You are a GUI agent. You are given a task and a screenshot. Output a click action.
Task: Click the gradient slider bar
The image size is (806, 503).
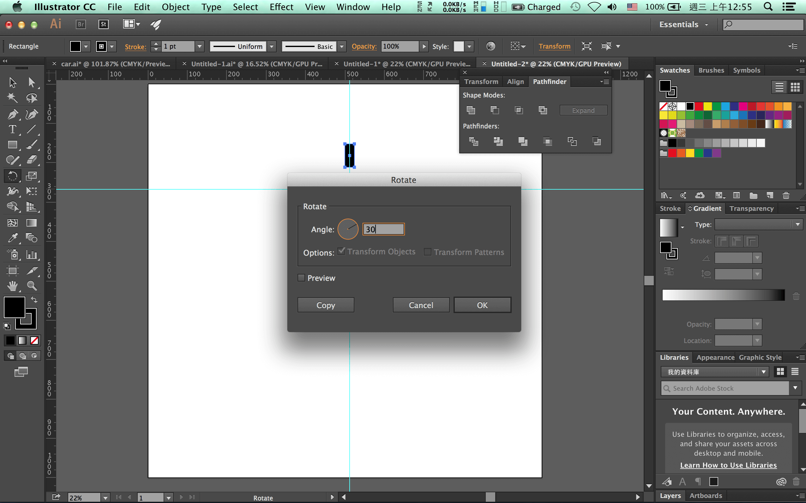click(x=723, y=295)
